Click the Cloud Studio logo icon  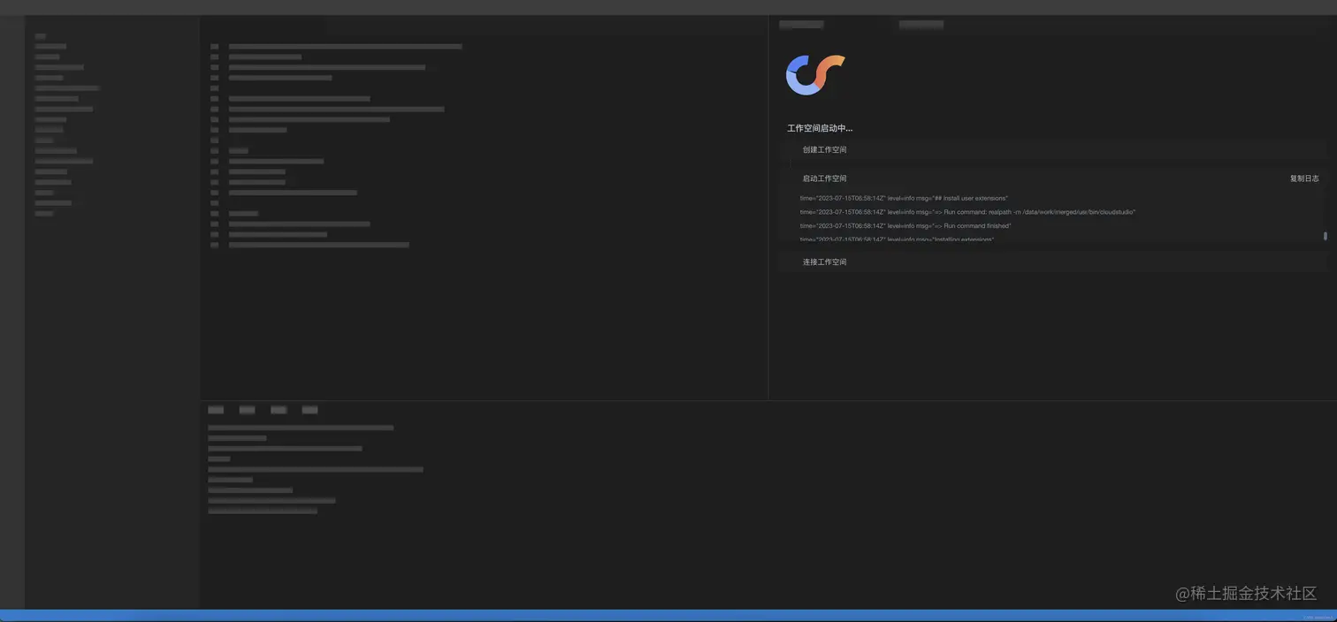pyautogui.click(x=815, y=75)
